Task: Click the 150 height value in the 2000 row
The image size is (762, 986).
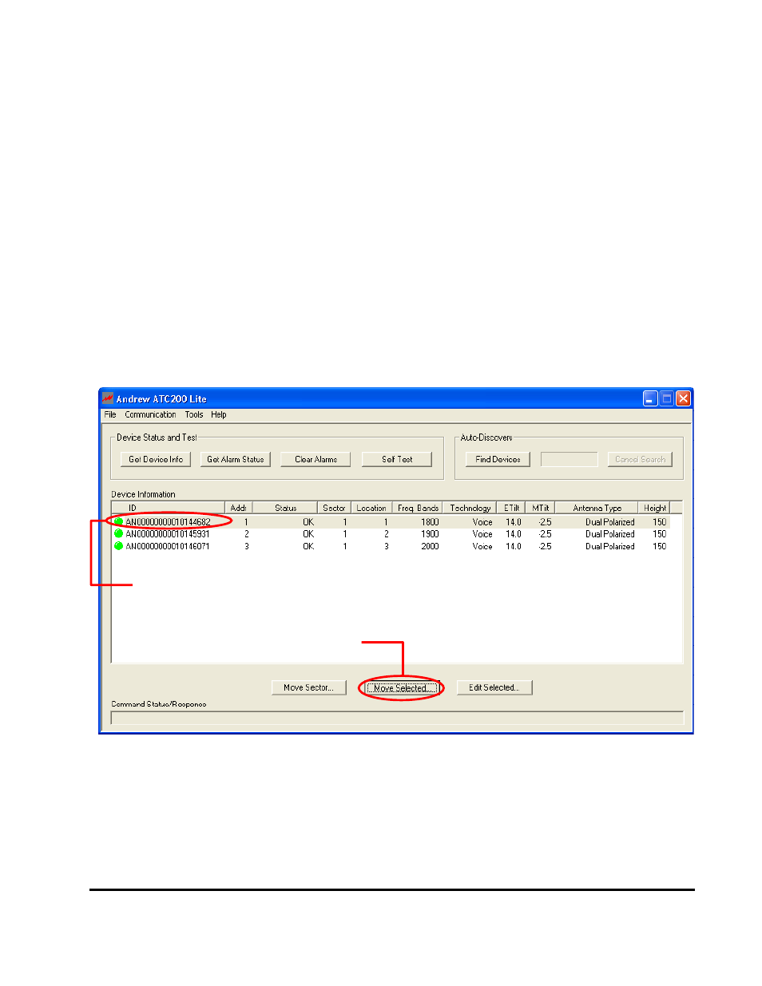Action: (660, 546)
